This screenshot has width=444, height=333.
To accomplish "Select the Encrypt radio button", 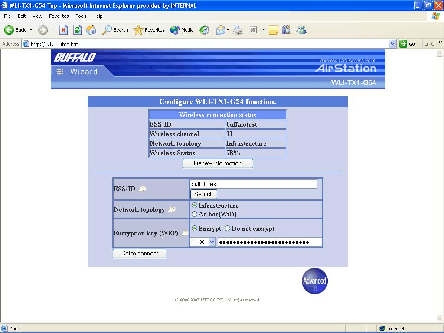I will [x=194, y=228].
